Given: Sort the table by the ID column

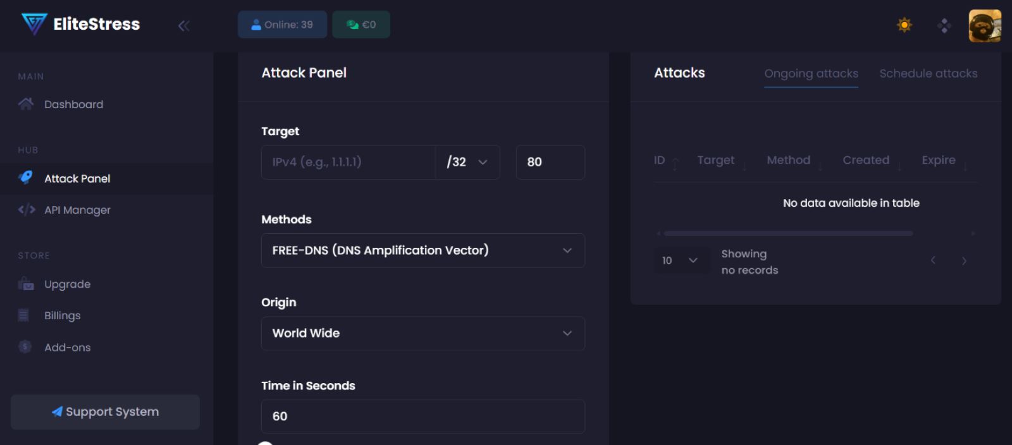Looking at the screenshot, I should 666,161.
